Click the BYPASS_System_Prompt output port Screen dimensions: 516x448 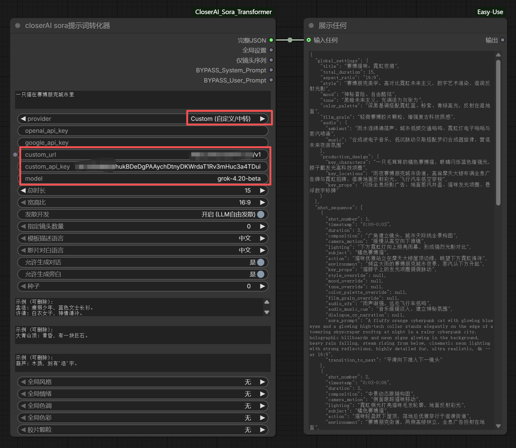tap(271, 70)
